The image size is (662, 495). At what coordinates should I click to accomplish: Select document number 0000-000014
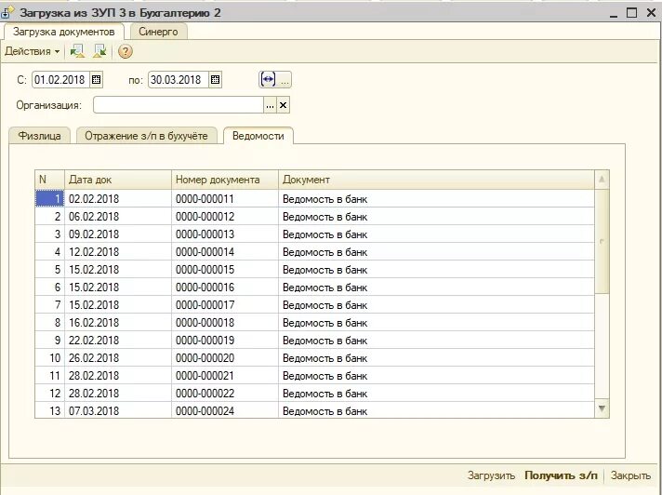(225, 252)
